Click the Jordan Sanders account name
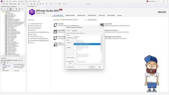169x95 pixels. coord(152,1)
